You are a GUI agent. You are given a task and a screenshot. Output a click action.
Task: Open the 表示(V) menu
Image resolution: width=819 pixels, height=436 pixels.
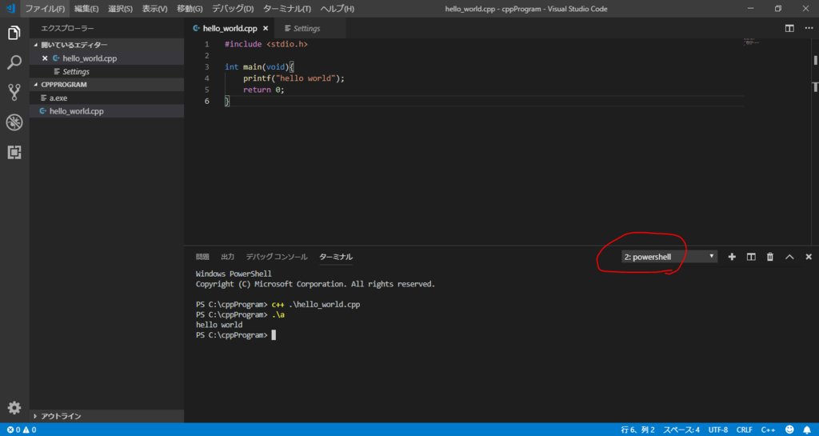pos(154,9)
